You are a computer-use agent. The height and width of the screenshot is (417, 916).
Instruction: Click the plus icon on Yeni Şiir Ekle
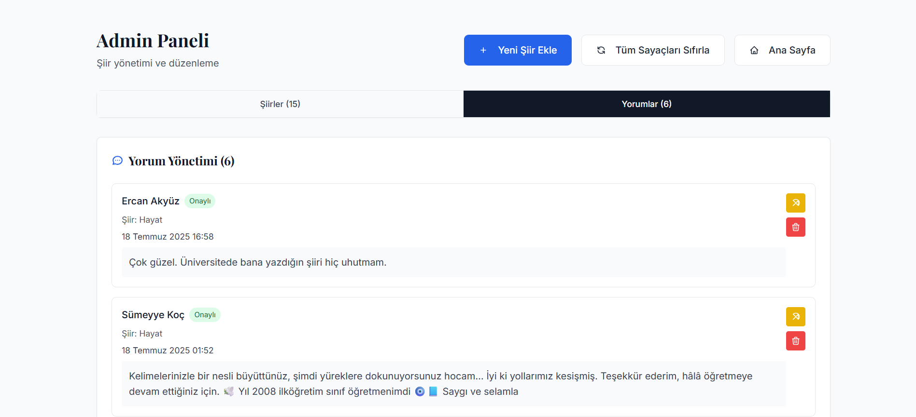pos(483,50)
